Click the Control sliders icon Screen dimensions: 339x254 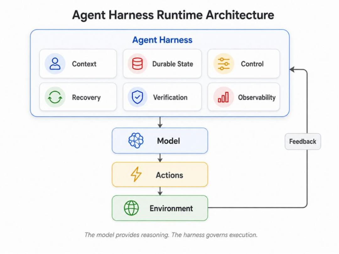[x=223, y=64]
